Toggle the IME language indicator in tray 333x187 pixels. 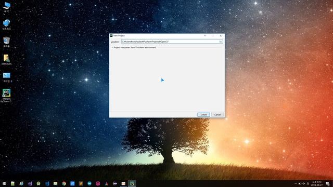click(308, 183)
